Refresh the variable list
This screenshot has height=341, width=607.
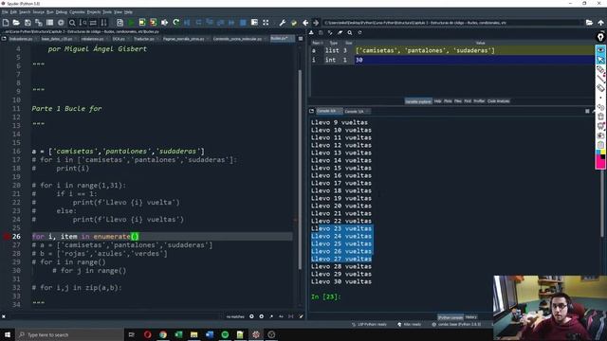pyautogui.click(x=359, y=33)
